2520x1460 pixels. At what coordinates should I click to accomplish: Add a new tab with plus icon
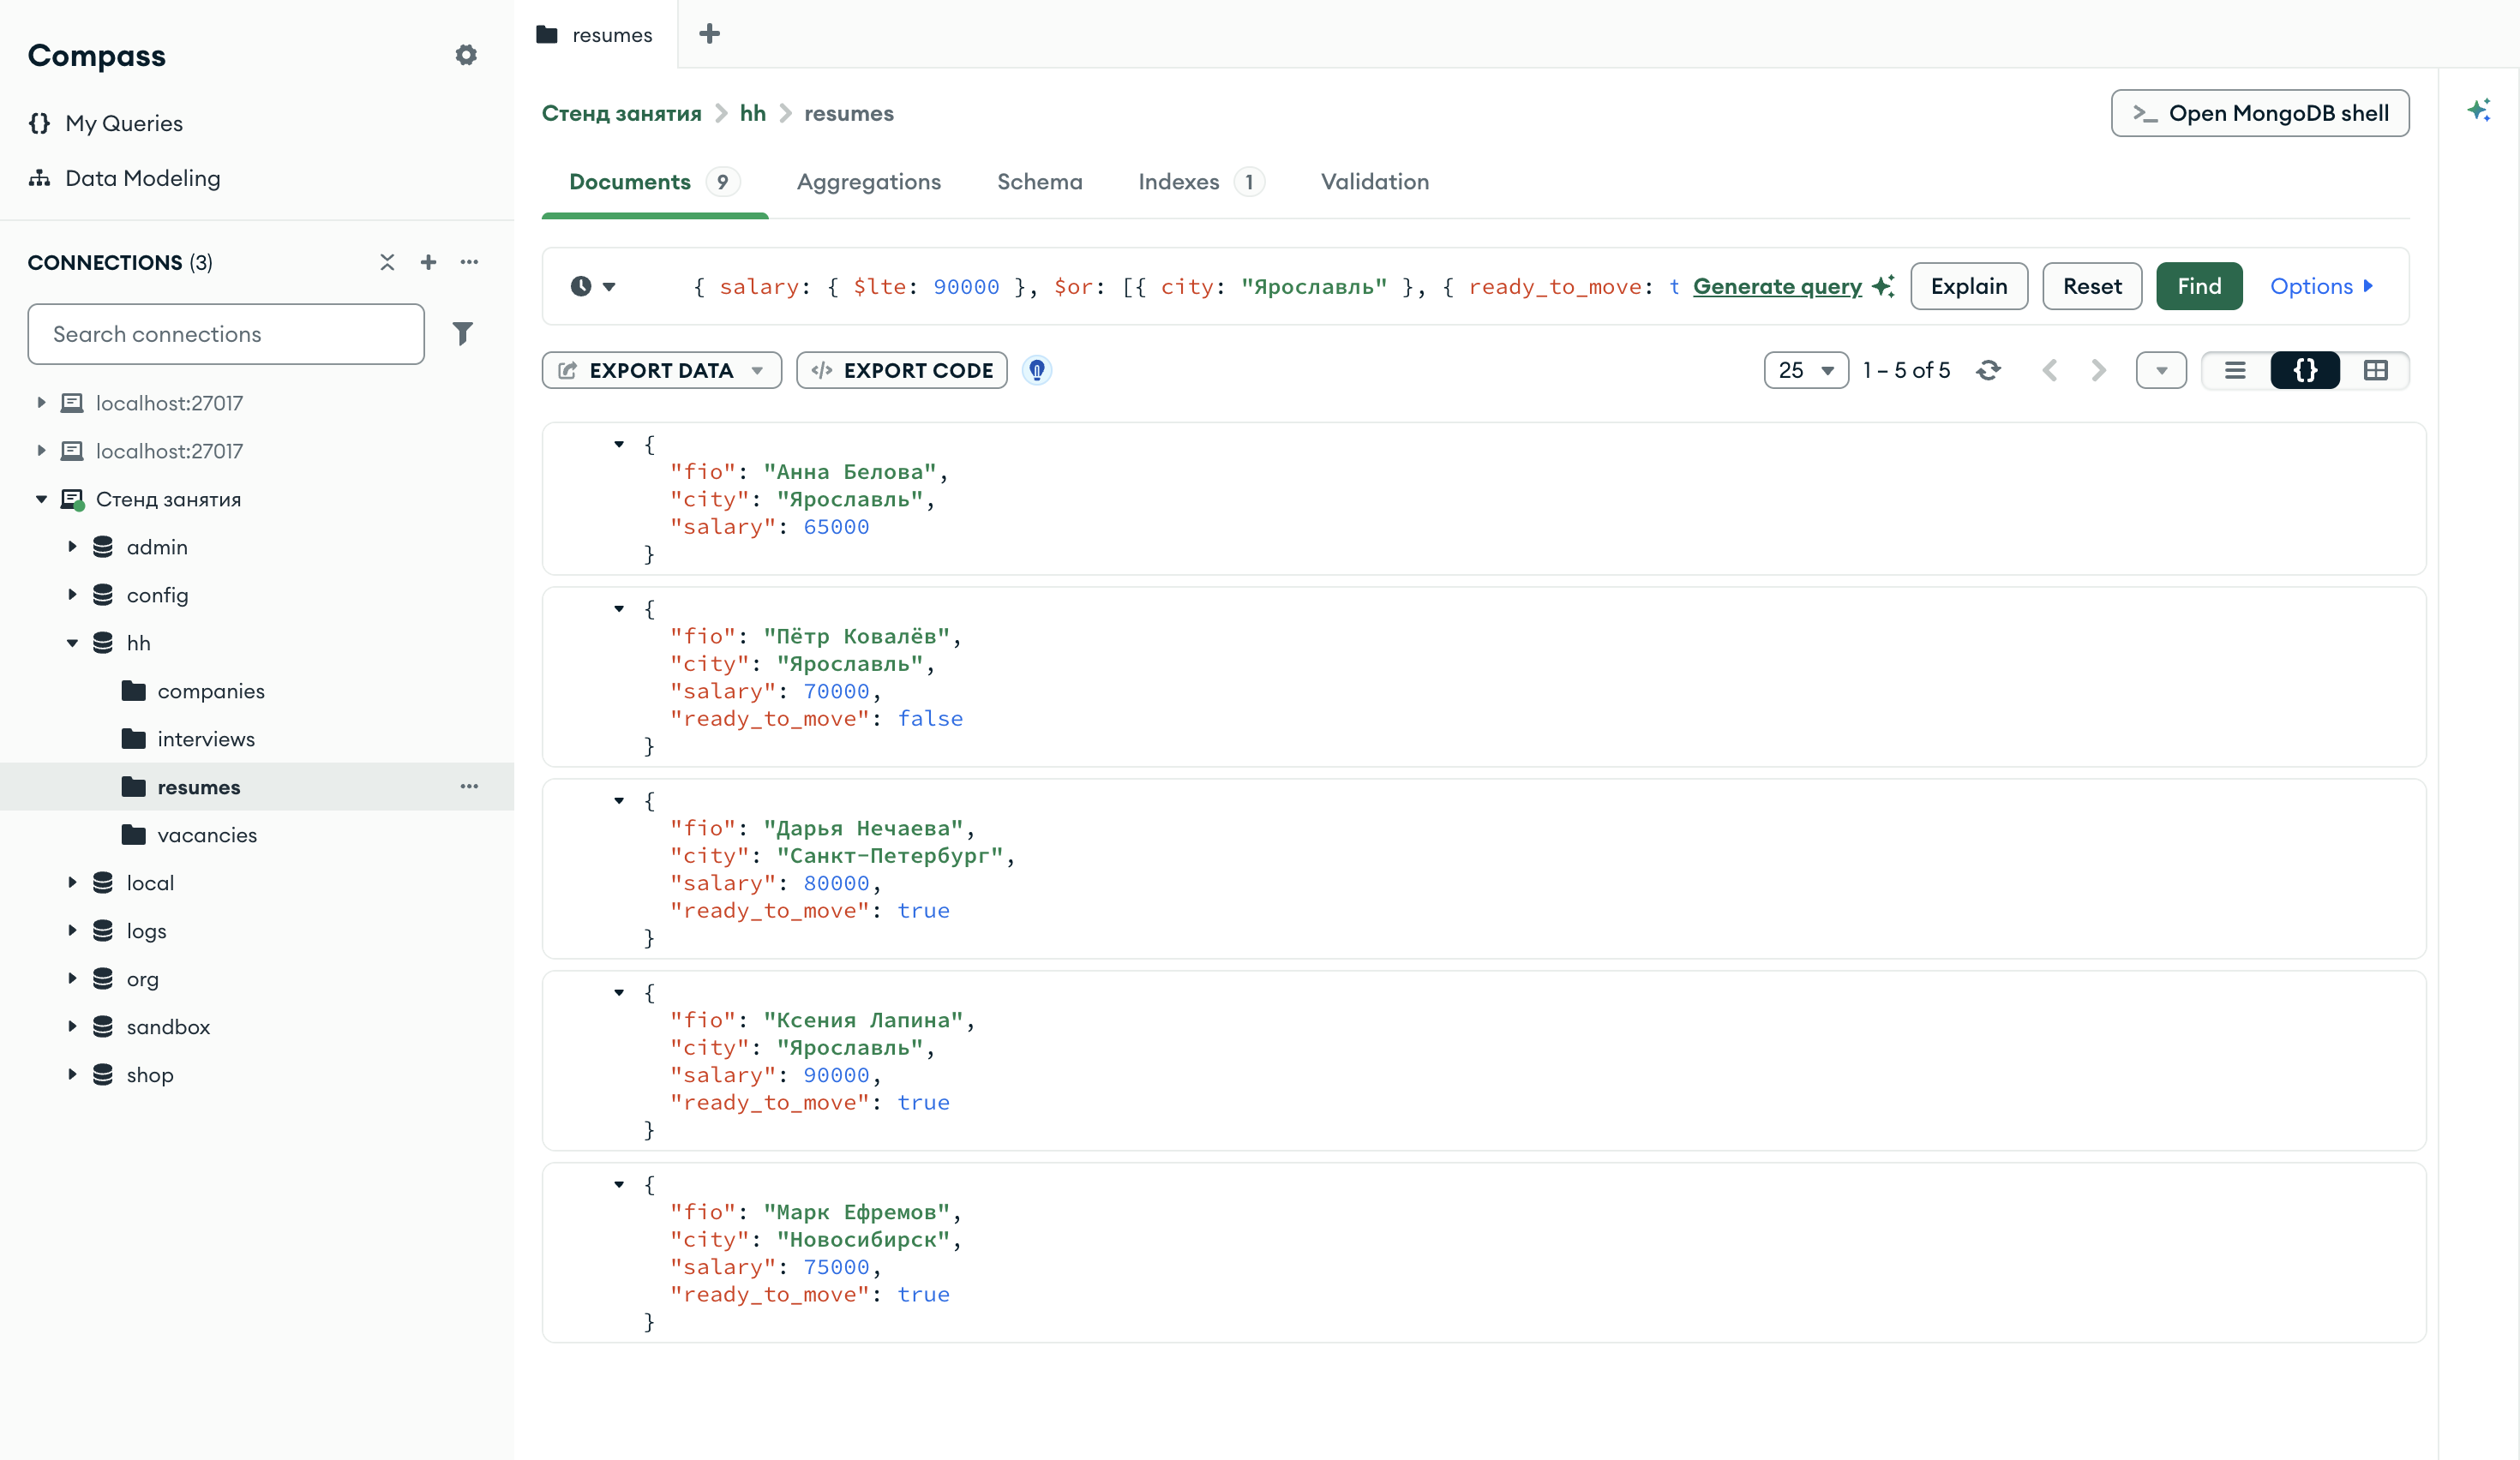[709, 34]
